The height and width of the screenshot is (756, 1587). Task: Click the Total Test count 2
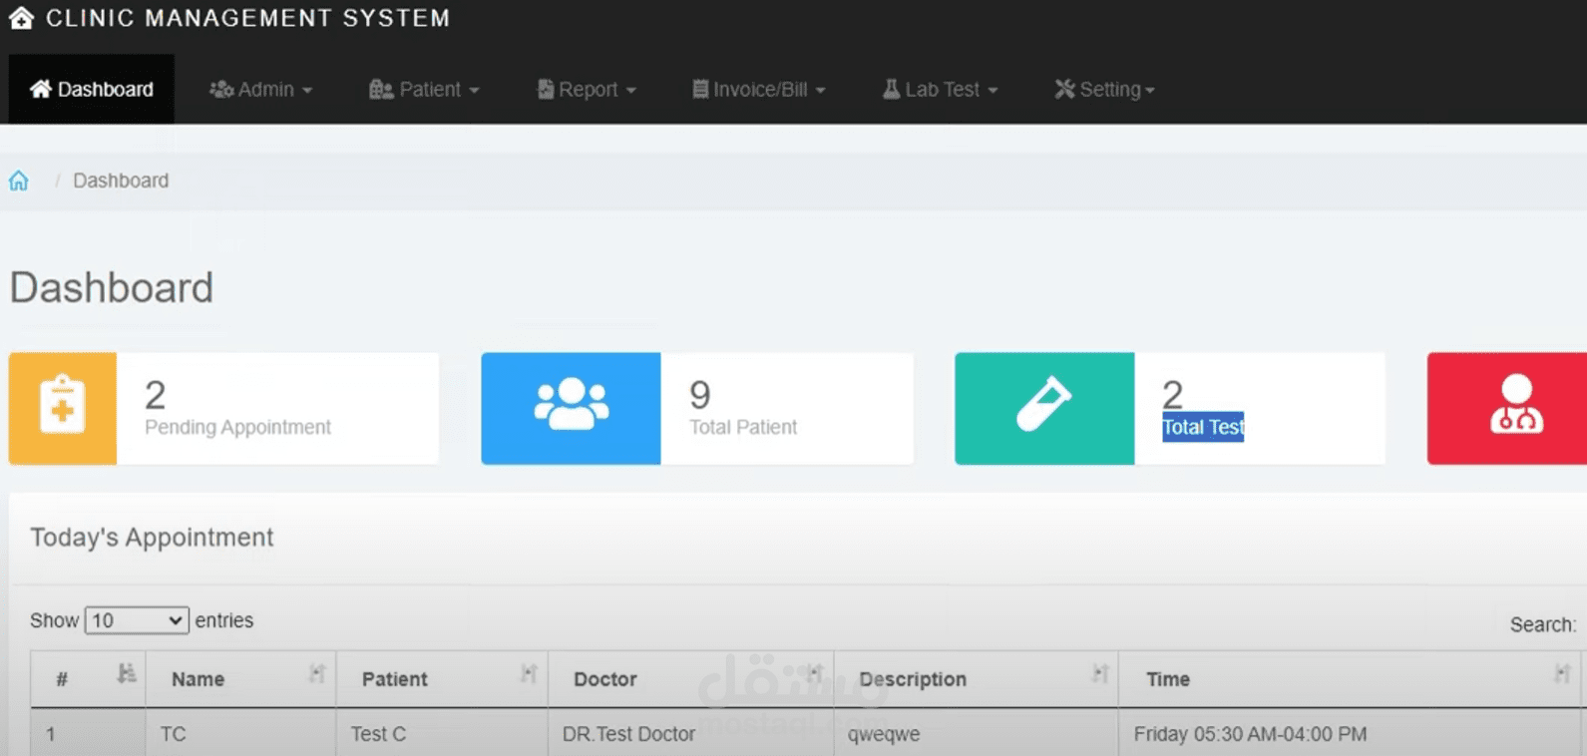(x=1173, y=395)
